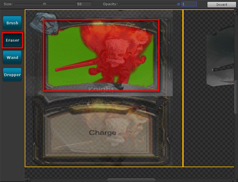Screen dimensions: 238x182
Task: Click the horizontal scrollbar thumb
Action: coord(131,180)
